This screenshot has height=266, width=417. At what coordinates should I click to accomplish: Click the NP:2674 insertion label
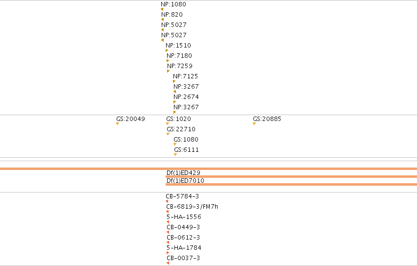[186, 97]
